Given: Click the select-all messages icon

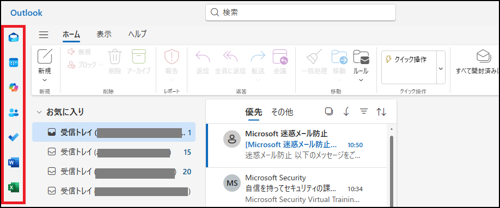Looking at the screenshot, I should pyautogui.click(x=329, y=111).
